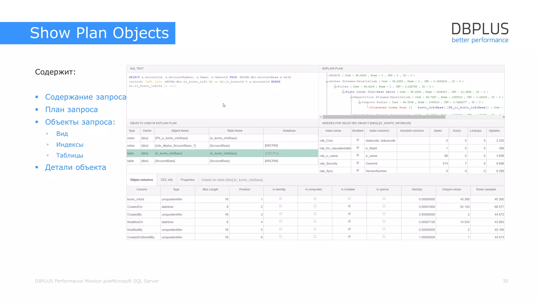Click the ndx_Security index name
The height and width of the screenshot is (302, 538).
coord(328,164)
